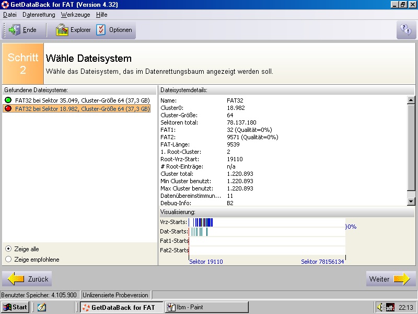Open the Hilfe menu
418x314 pixels.
101,15
